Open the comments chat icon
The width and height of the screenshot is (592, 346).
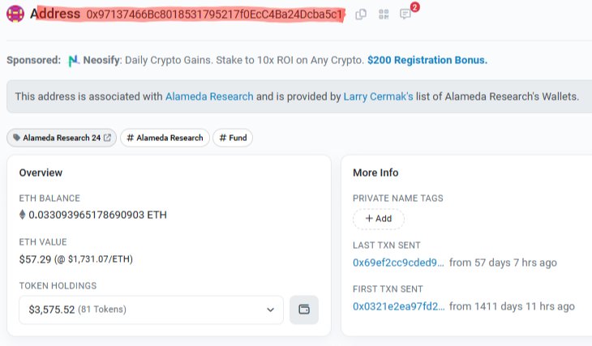point(405,15)
